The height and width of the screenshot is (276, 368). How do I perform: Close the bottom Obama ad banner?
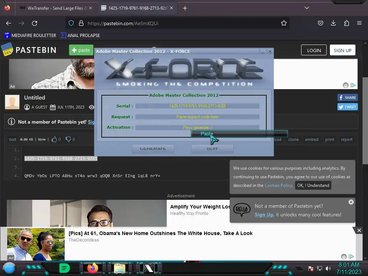pyautogui.click(x=359, y=230)
